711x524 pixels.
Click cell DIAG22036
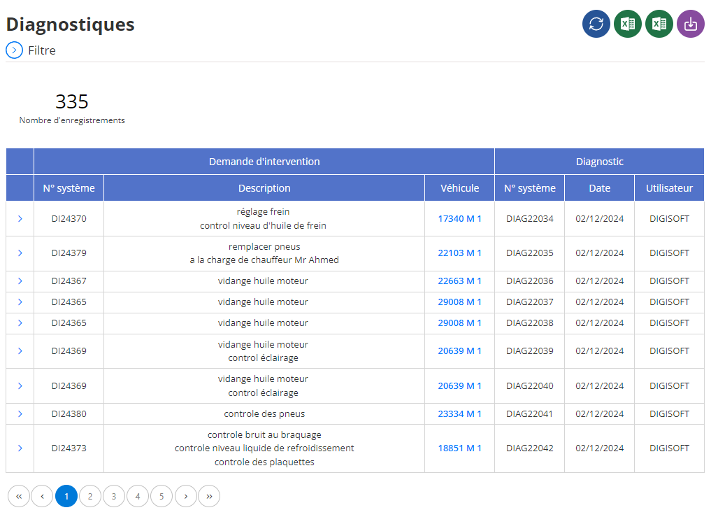point(530,281)
